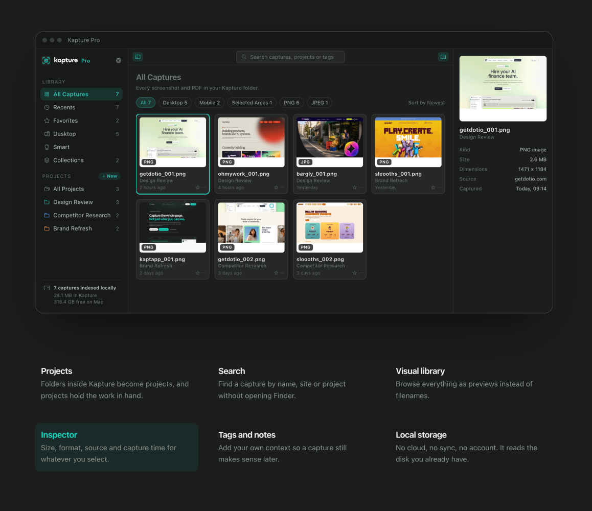592x511 pixels.
Task: Favorite getdotio_002.png using its star
Action: pos(276,273)
